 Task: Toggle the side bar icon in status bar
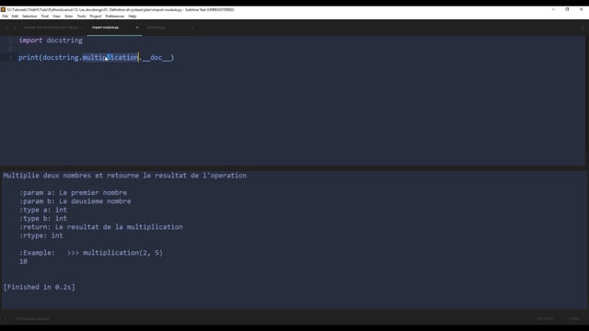(6, 319)
